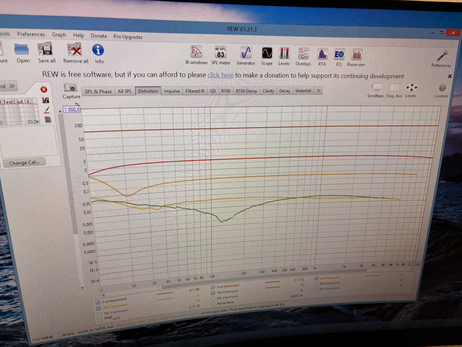The height and width of the screenshot is (347, 462).
Task: Open the Decay tab
Action: 284,91
